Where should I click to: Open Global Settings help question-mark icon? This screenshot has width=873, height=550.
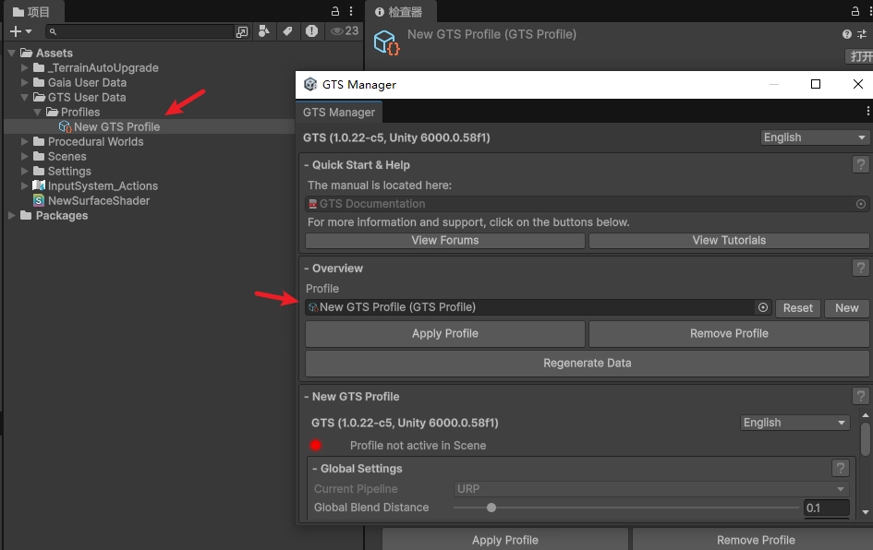(840, 468)
